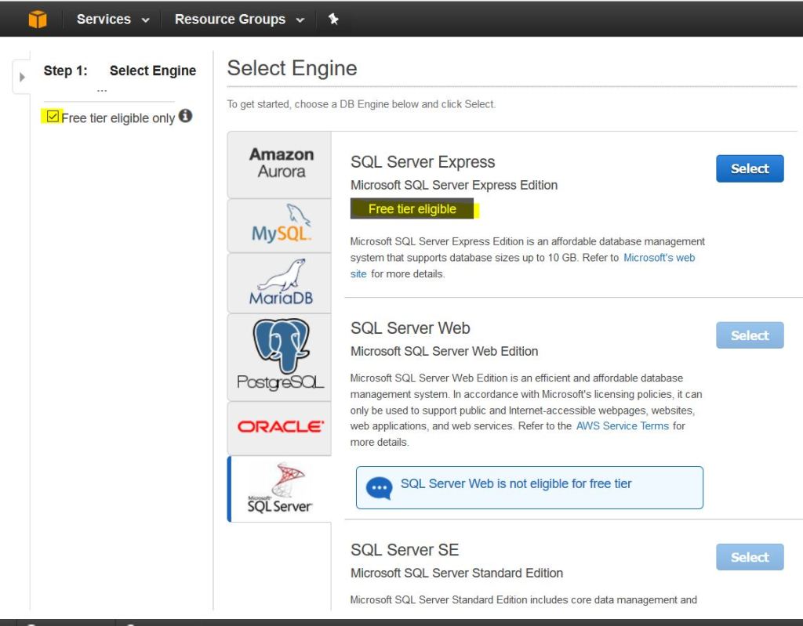
Task: Click the Step 1: Select Engine step
Action: tap(119, 71)
